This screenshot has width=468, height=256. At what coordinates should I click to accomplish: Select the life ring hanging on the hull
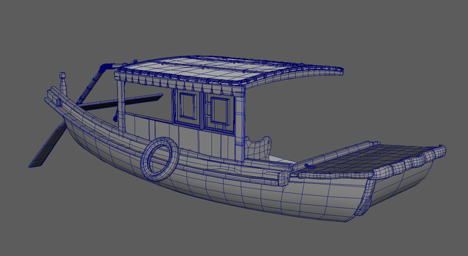click(160, 159)
